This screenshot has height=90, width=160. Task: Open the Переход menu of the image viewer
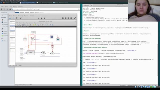click(x=26, y=16)
